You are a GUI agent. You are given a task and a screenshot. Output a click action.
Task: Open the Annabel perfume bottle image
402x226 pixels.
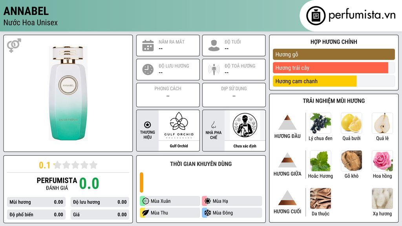68,93
